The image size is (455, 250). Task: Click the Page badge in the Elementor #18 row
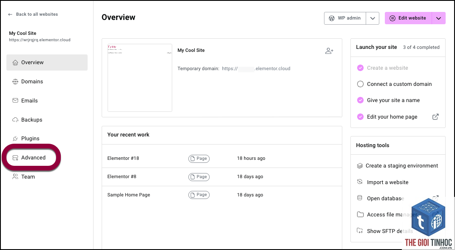[199, 158]
